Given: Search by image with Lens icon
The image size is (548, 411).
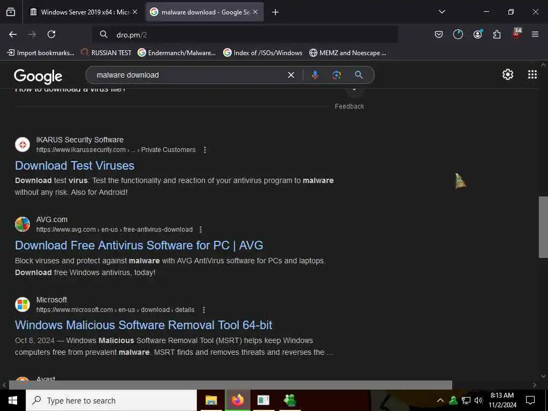Looking at the screenshot, I should click(x=337, y=75).
